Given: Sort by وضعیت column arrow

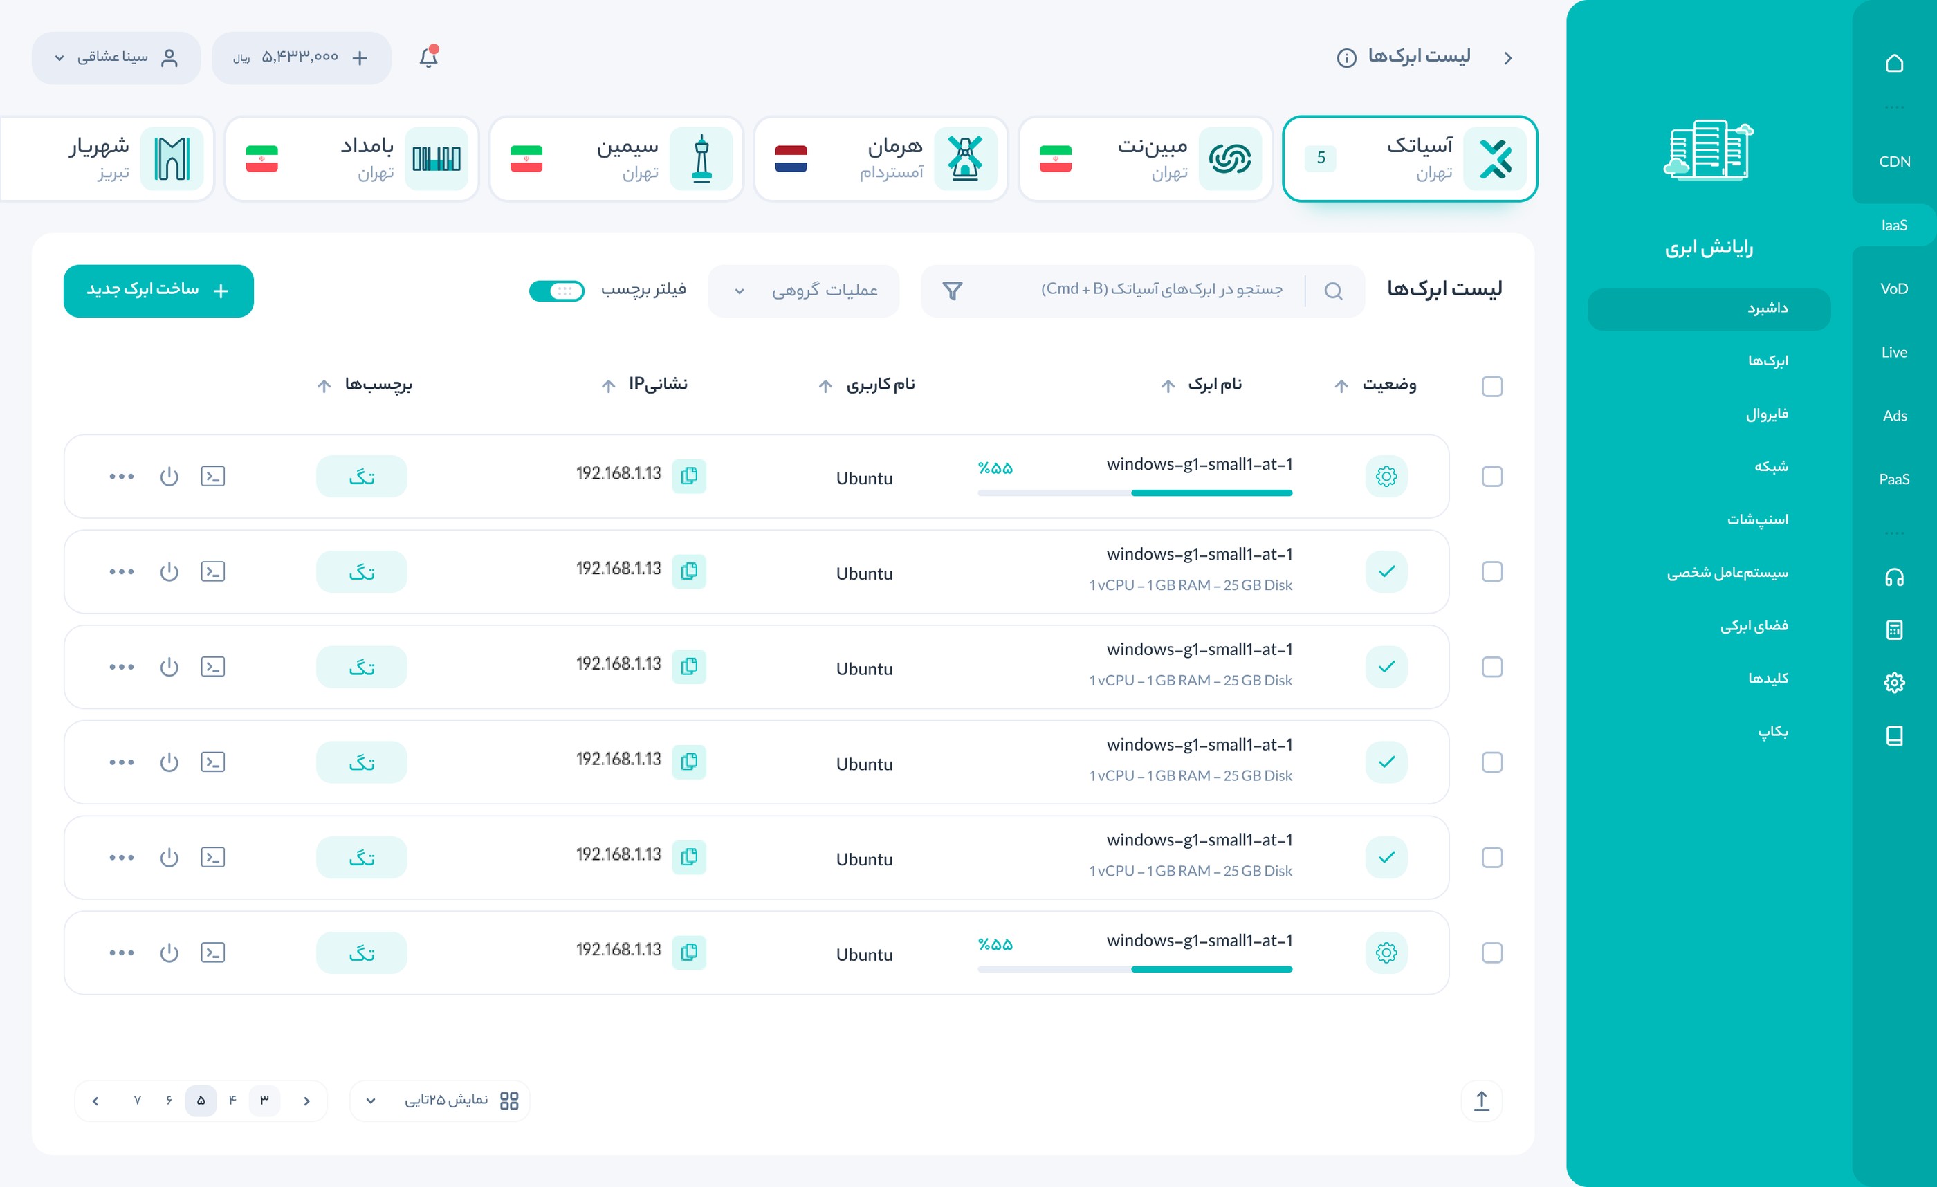Looking at the screenshot, I should tap(1341, 386).
